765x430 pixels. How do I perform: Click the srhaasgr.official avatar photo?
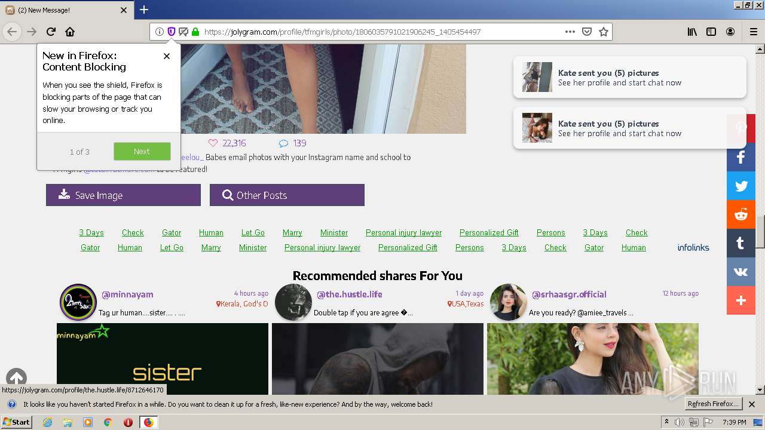point(509,302)
